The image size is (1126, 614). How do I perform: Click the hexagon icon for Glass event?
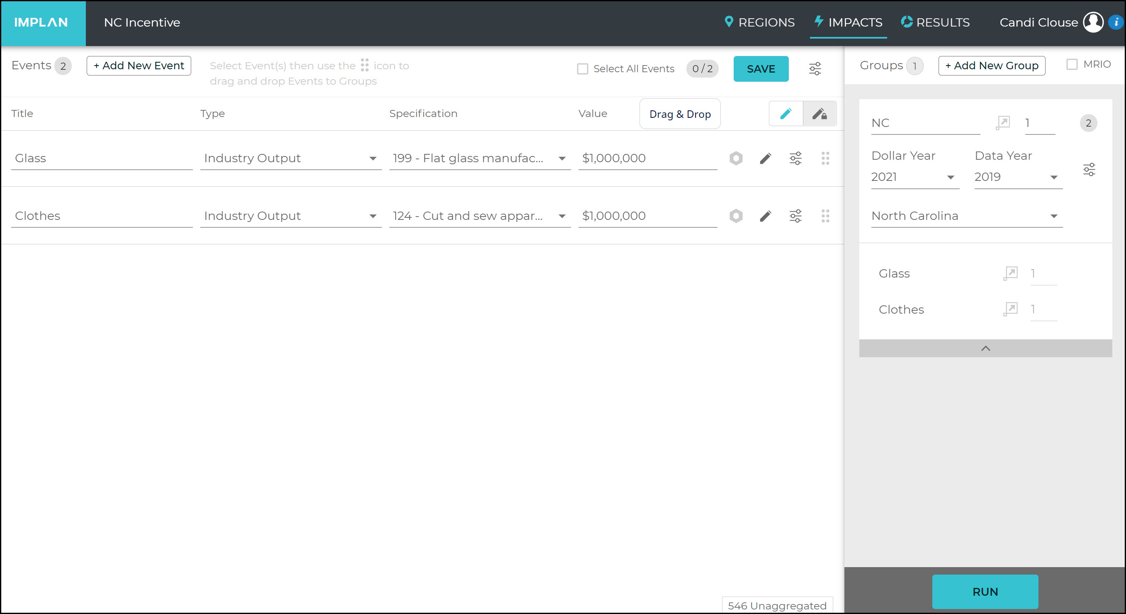(x=736, y=158)
